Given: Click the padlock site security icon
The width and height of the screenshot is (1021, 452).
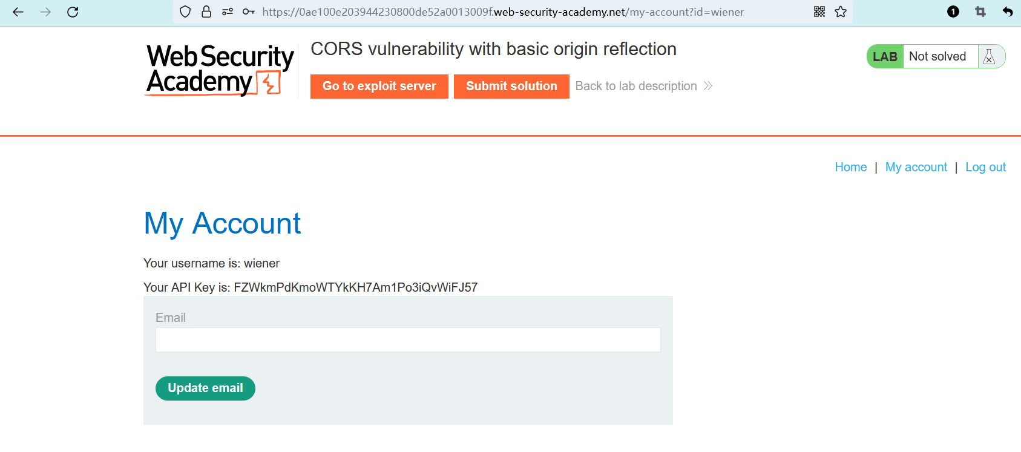Looking at the screenshot, I should (x=206, y=12).
